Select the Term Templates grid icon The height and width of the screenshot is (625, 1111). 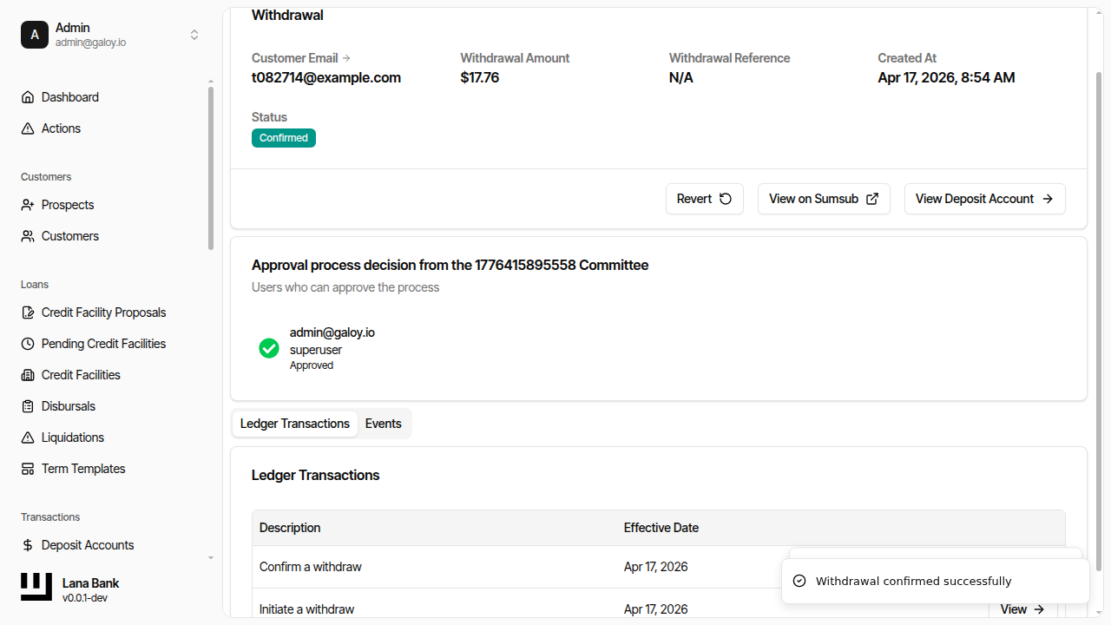pos(27,468)
